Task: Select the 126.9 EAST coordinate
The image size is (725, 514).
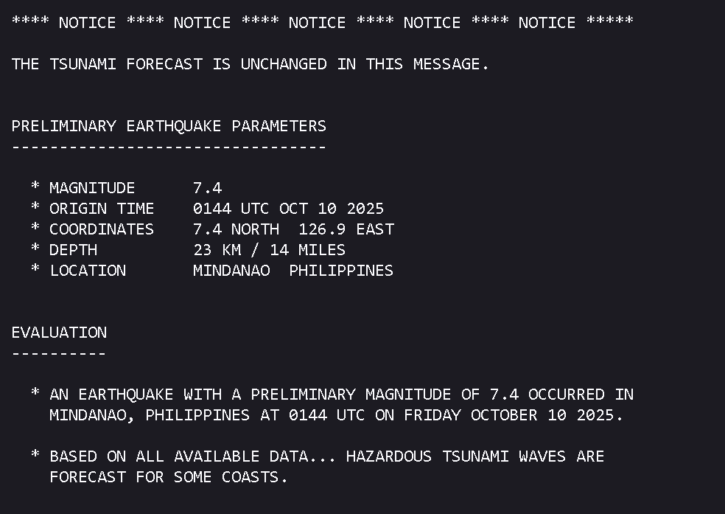Action: point(346,229)
